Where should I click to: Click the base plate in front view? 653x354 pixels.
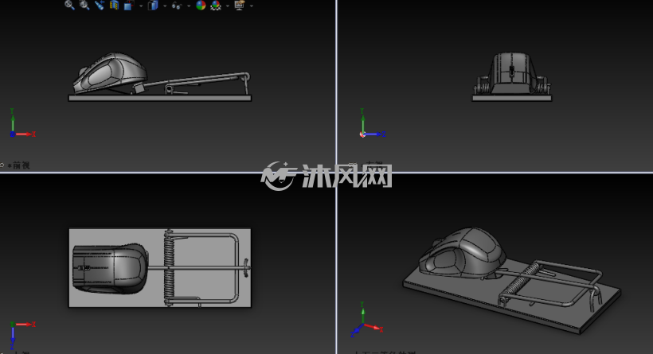[159, 98]
